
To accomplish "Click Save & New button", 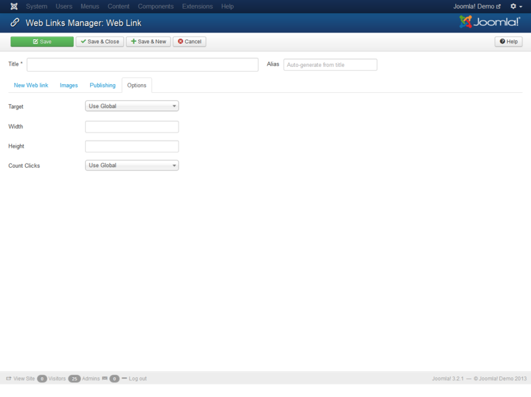I will (x=148, y=42).
